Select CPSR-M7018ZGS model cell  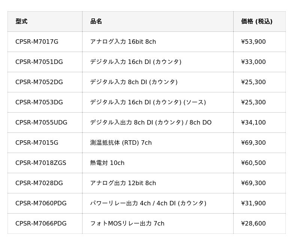40,163
